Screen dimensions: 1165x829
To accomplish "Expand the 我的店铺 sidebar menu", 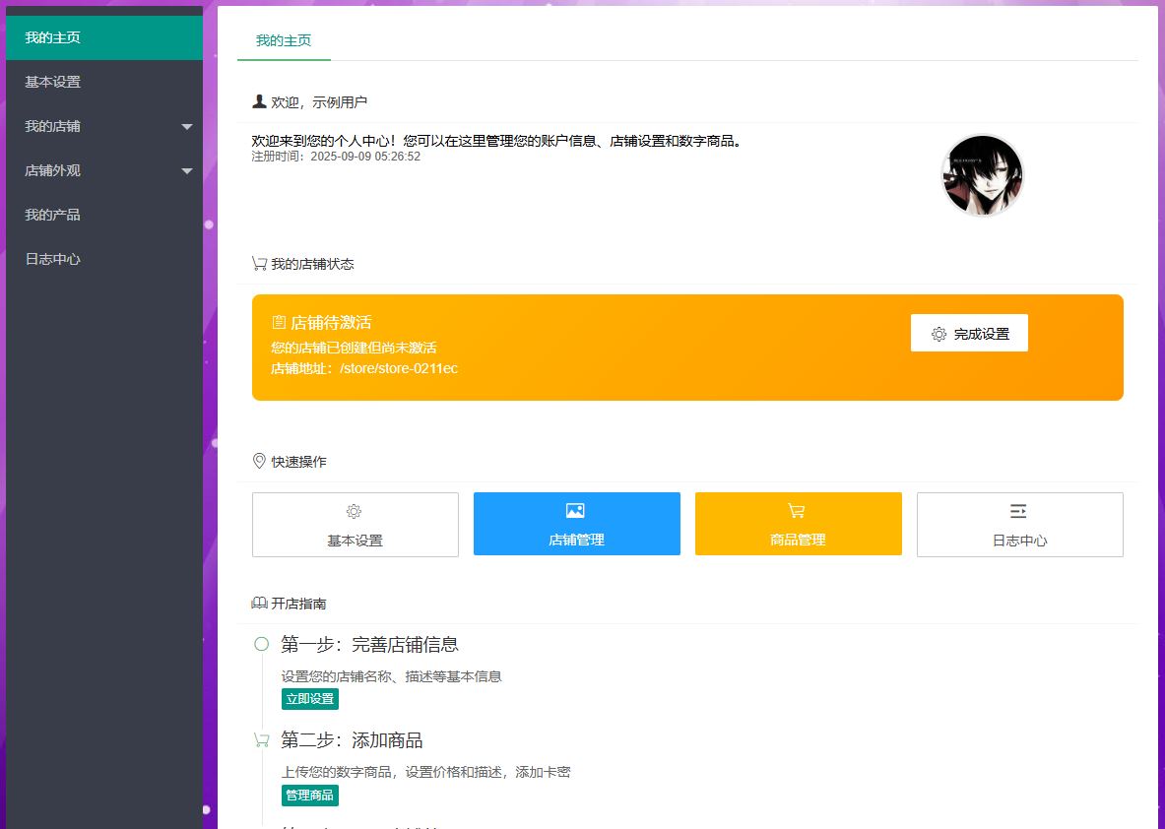I will (x=103, y=126).
